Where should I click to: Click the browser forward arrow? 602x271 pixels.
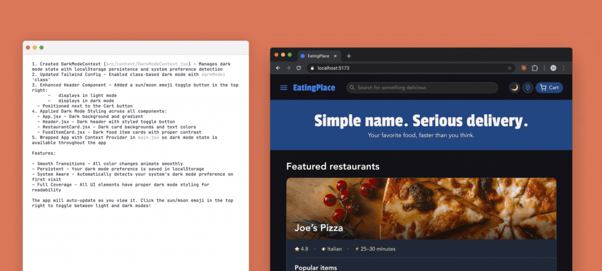[x=287, y=68]
